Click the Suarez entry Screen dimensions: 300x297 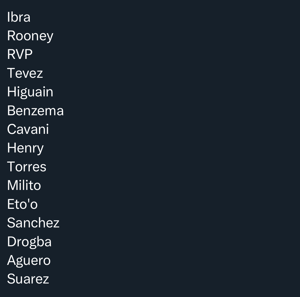coord(28,279)
